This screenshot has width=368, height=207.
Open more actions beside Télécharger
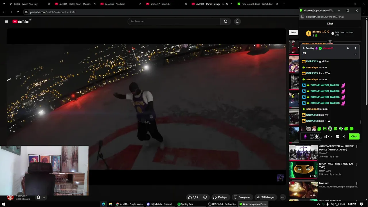[283, 197]
